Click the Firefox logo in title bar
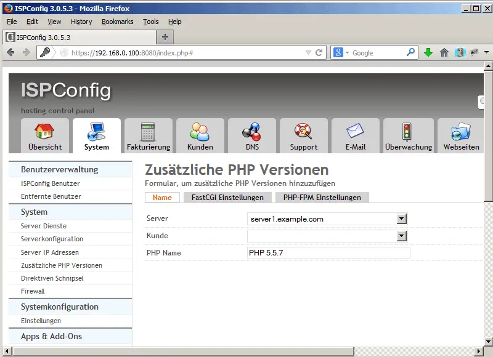 9,9
